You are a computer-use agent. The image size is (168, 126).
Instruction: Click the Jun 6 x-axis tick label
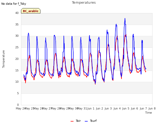pos(134,108)
